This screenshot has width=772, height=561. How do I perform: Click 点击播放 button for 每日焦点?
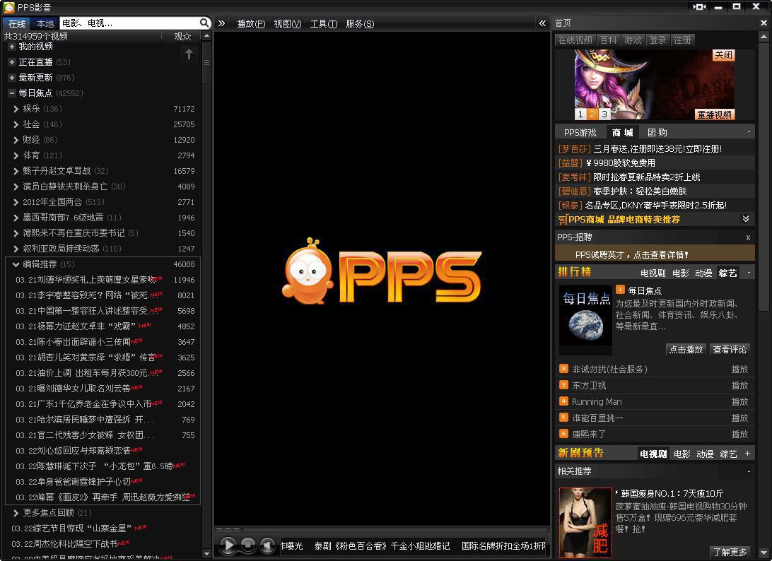(x=686, y=350)
